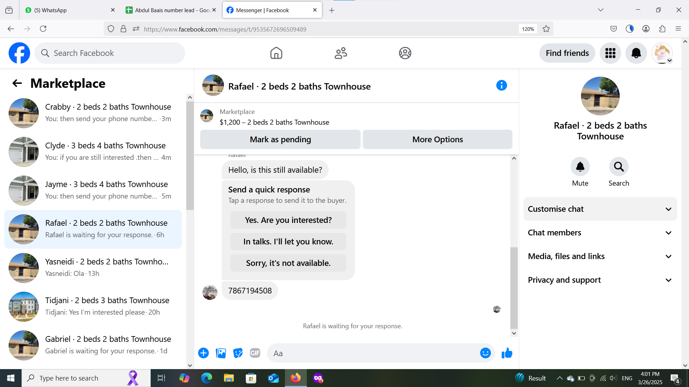The image size is (689, 387).
Task: Open the Yasneidi conversation
Action: coord(93,268)
